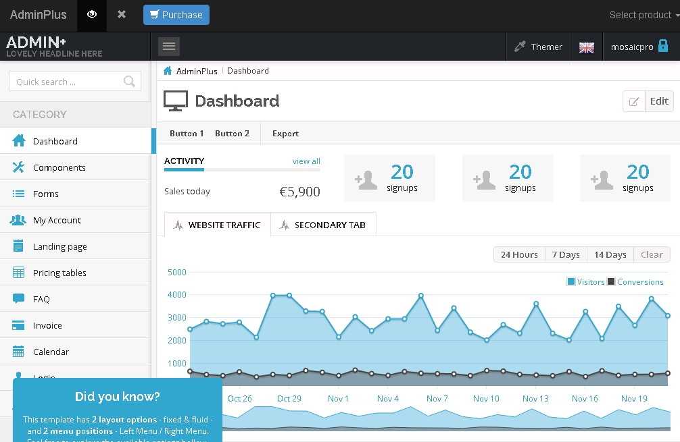Click the view all activity link
The width and height of the screenshot is (680, 442).
306,161
